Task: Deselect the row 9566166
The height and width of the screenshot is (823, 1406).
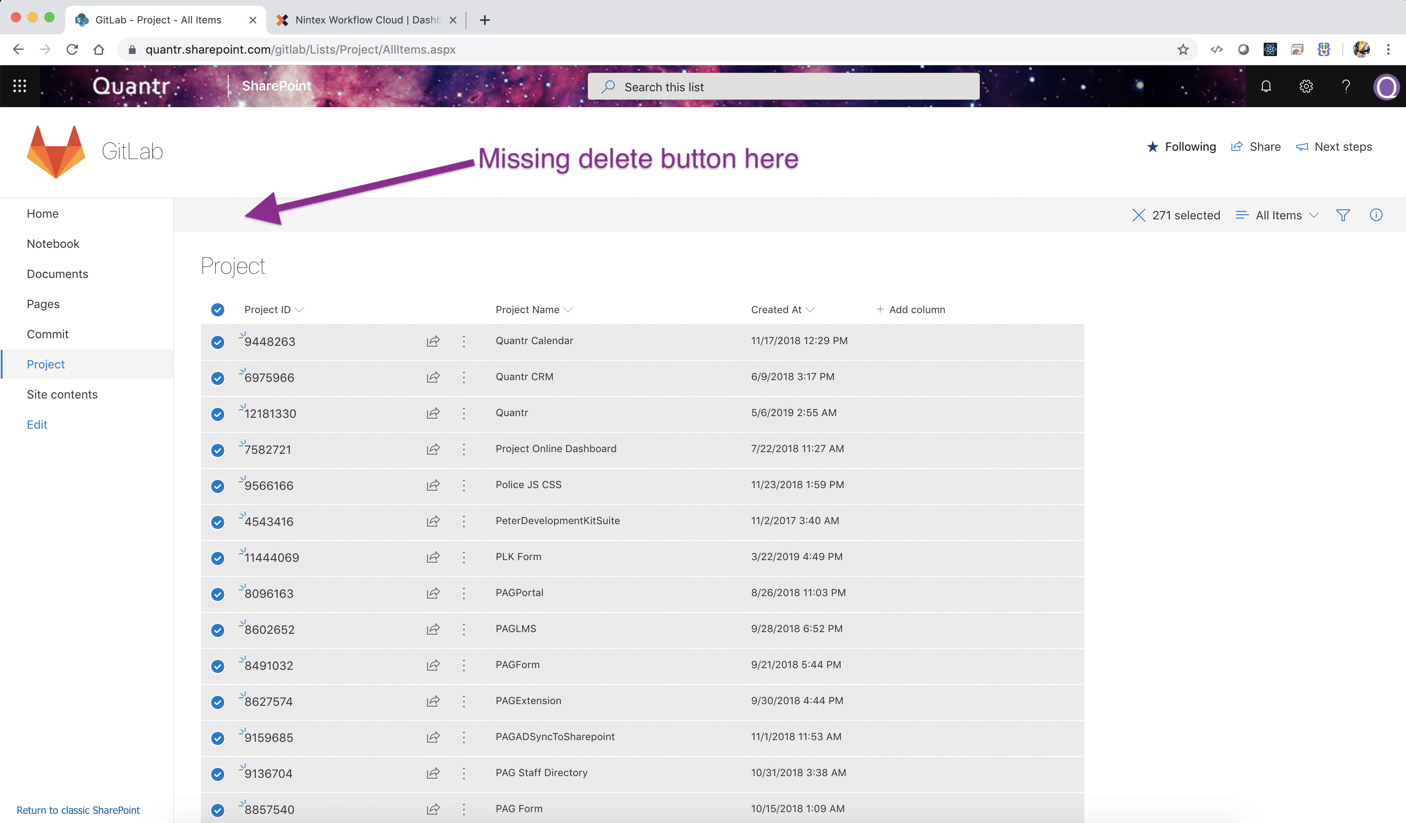Action: point(218,486)
